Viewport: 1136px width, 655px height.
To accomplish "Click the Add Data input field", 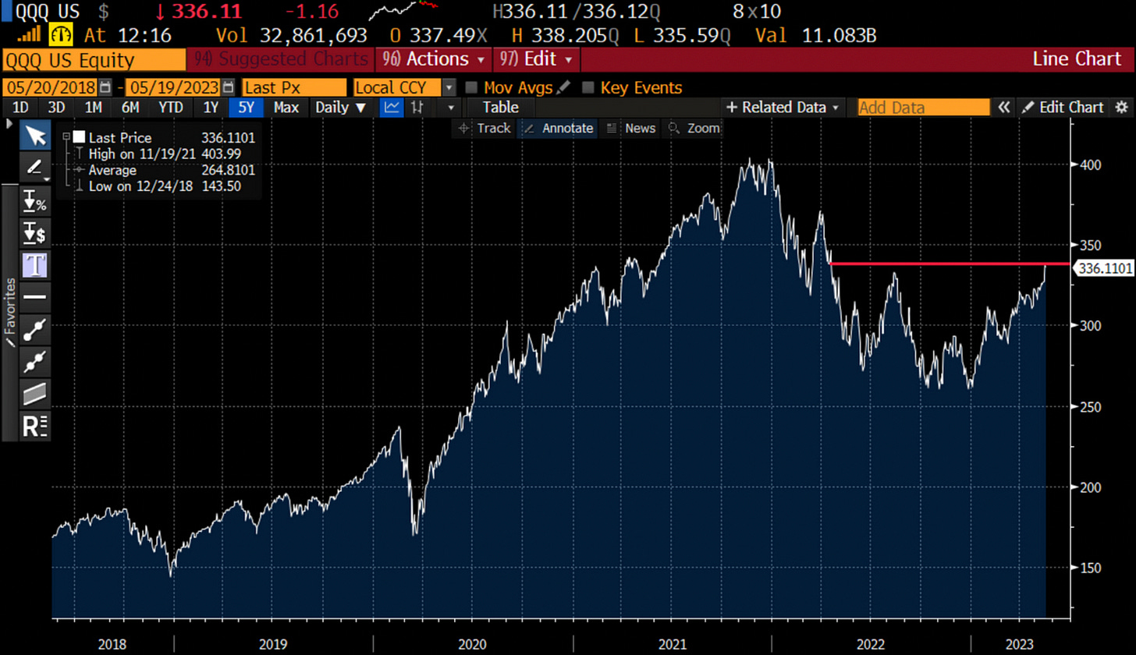I will tap(923, 108).
